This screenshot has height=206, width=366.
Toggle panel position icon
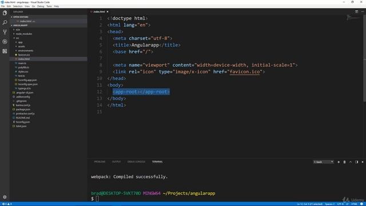(356, 162)
